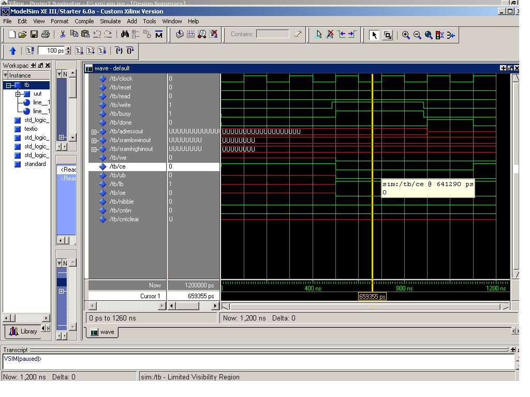Click the Transcript VSIM(paused) prompt

point(23,359)
